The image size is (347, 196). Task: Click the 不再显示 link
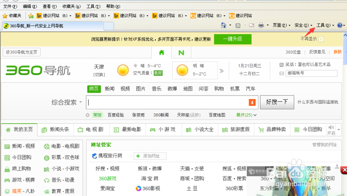click(308, 39)
